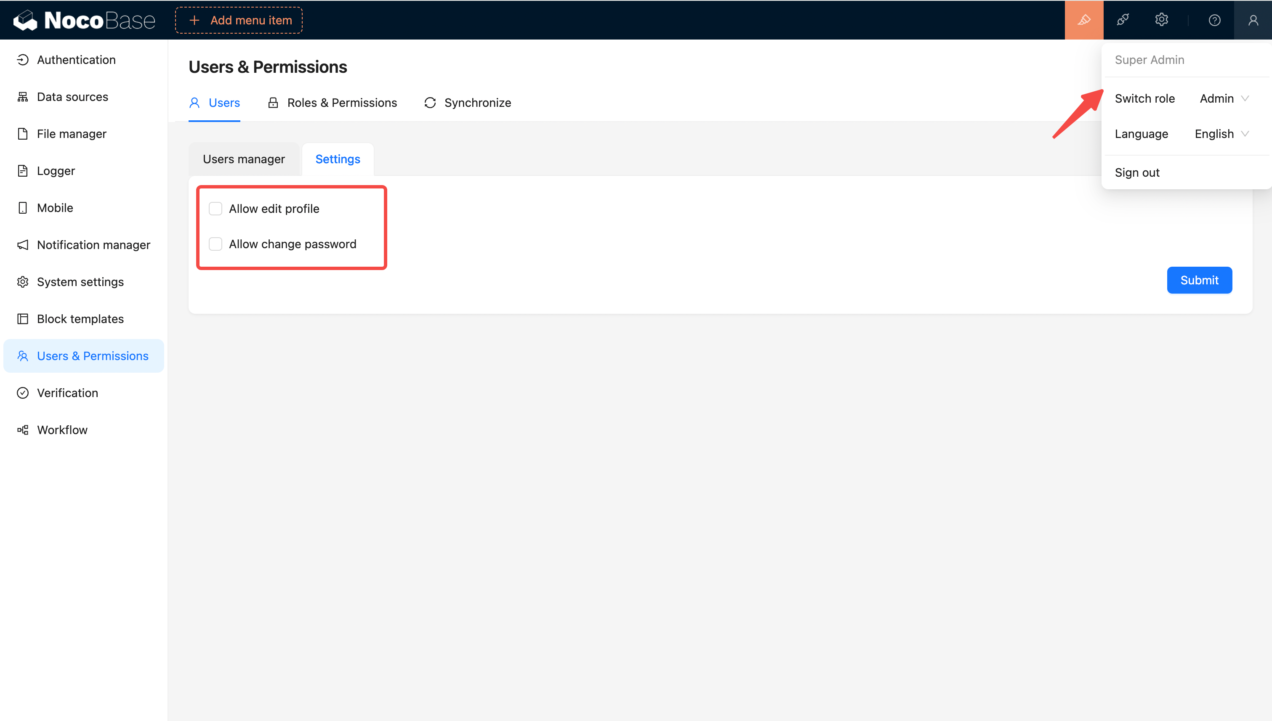Click the user profile icon in header
Image resolution: width=1272 pixels, height=721 pixels.
(x=1253, y=20)
